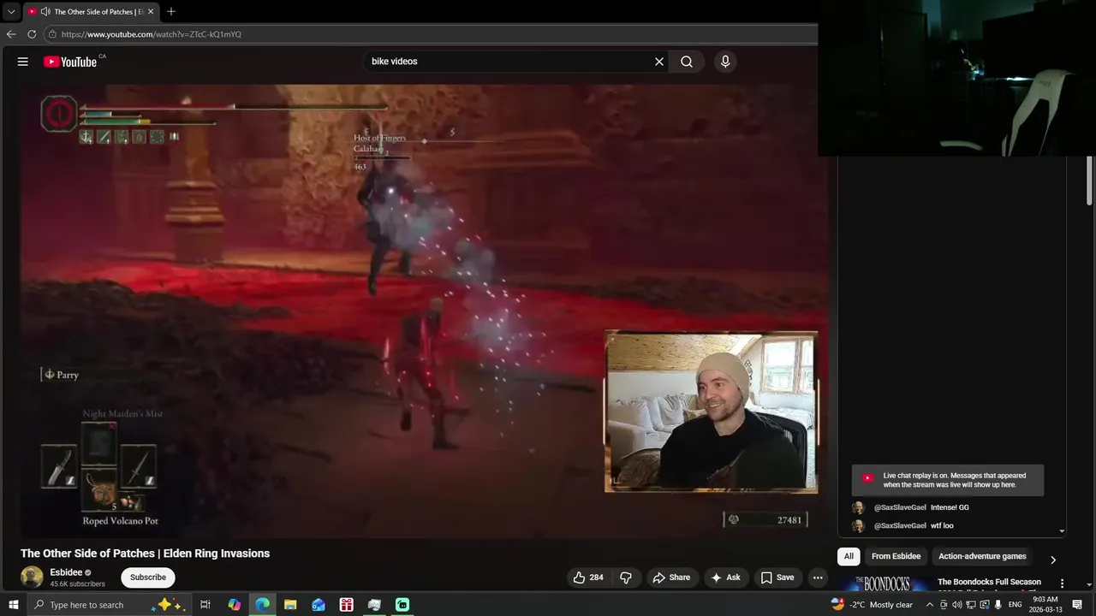
Task: Open the red gift-box taskbar app
Action: (347, 605)
